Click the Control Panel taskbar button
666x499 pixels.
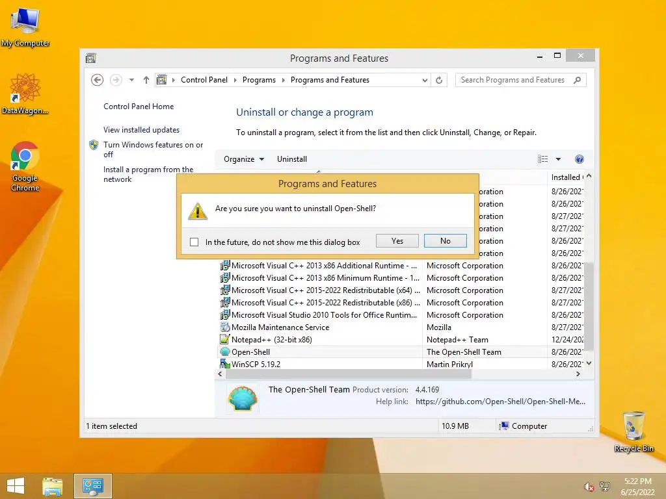pyautogui.click(x=93, y=486)
